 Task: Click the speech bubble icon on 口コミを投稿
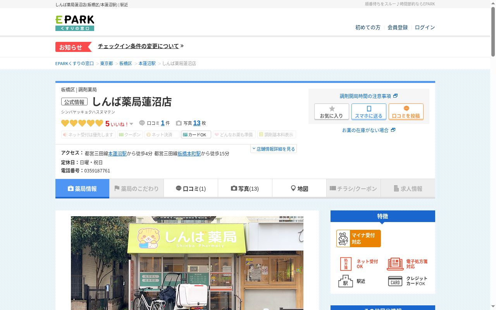406,109
